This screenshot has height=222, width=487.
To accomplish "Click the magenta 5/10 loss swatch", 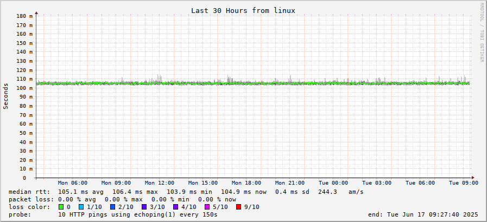I will [206, 207].
